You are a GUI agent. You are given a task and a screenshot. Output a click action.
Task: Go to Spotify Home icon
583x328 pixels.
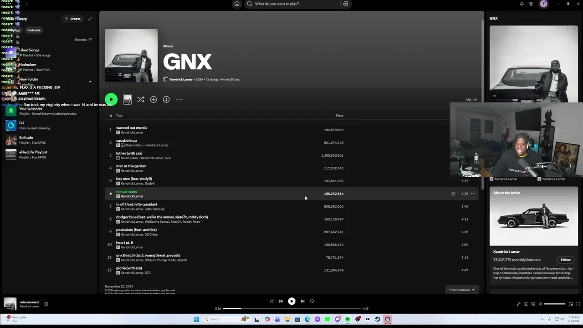pos(237,4)
